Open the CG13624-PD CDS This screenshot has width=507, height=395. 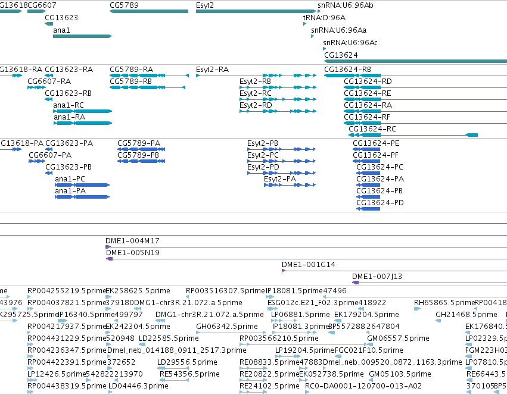tap(368, 209)
